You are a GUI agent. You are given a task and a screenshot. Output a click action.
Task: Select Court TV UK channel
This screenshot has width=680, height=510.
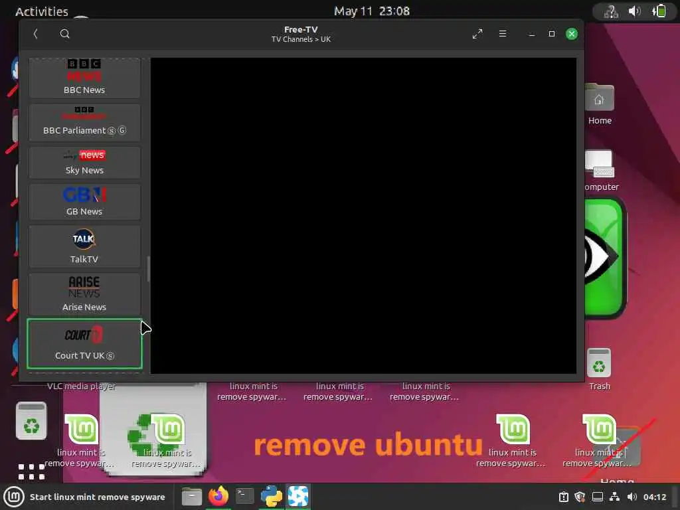coord(84,344)
